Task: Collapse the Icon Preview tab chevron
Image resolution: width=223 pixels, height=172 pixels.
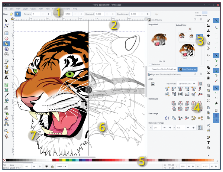Action: pyautogui.click(x=195, y=69)
